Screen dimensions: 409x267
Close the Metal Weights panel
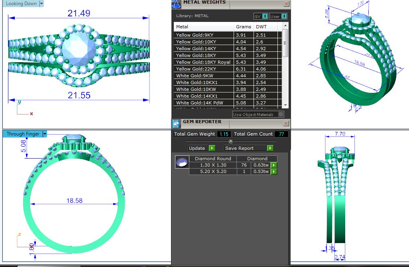[286, 4]
